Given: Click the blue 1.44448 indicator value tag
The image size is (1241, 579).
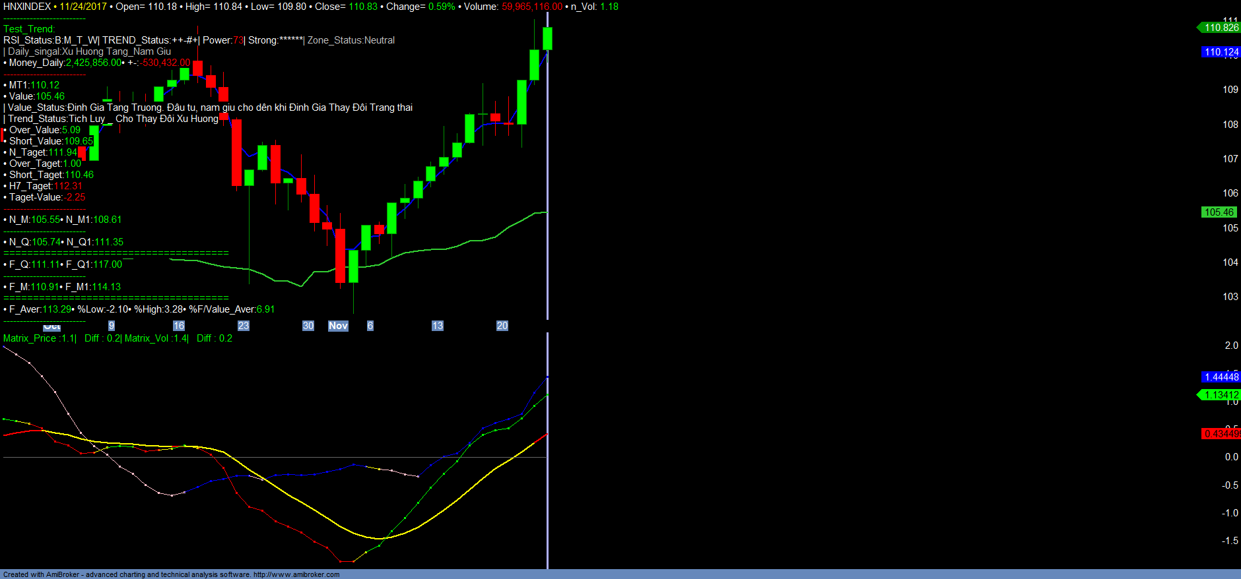Looking at the screenshot, I should [1221, 377].
